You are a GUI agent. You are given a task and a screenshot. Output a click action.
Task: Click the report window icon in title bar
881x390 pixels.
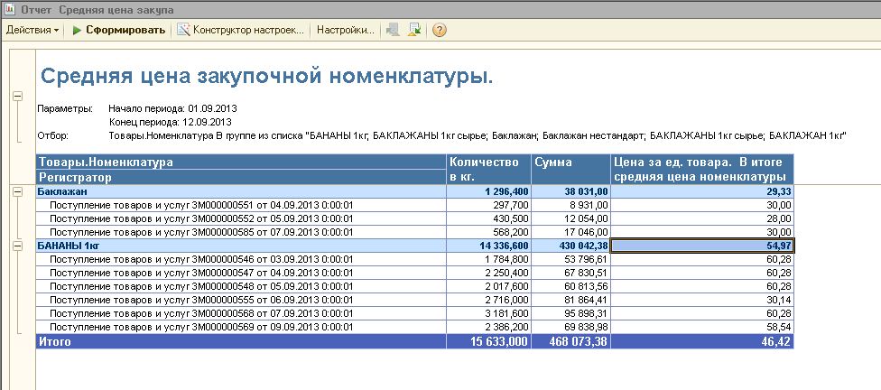pos(10,10)
